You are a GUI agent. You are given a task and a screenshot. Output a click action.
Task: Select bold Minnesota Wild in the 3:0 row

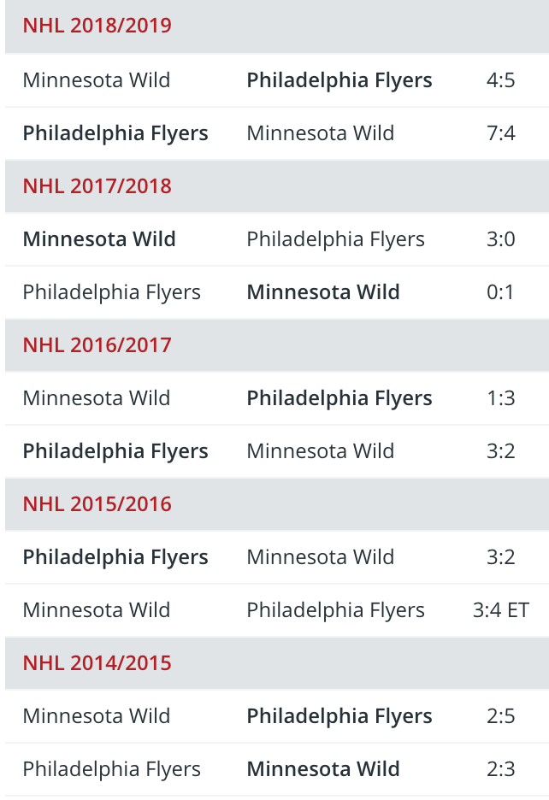tap(99, 239)
